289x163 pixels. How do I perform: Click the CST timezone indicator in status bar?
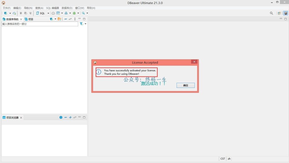point(223,158)
